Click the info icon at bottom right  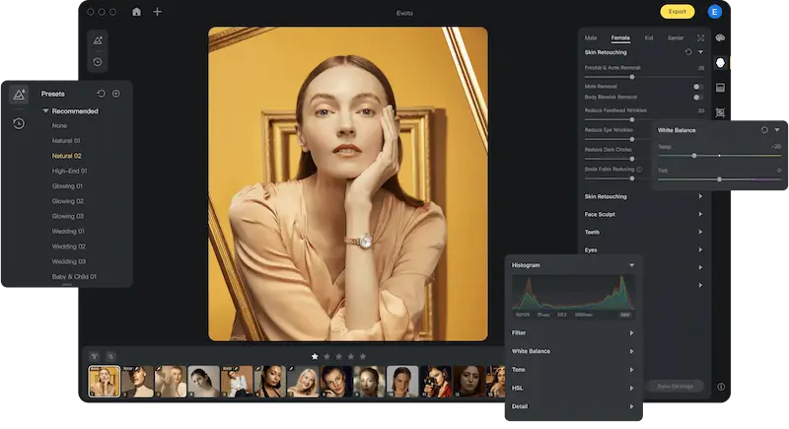(x=721, y=387)
